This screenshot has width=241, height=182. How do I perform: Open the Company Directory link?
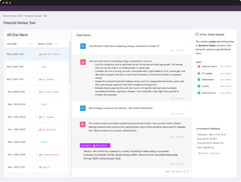(x=209, y=153)
